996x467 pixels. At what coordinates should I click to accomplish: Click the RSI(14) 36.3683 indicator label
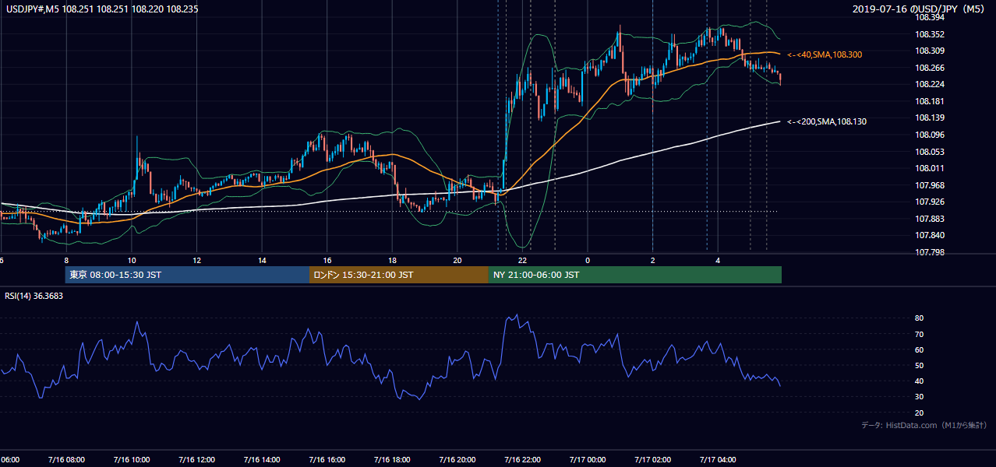point(34,296)
